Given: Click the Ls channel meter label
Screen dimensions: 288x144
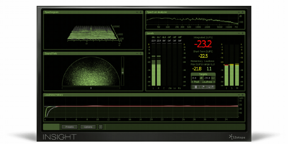Looking at the screenshot, I should (174, 88).
